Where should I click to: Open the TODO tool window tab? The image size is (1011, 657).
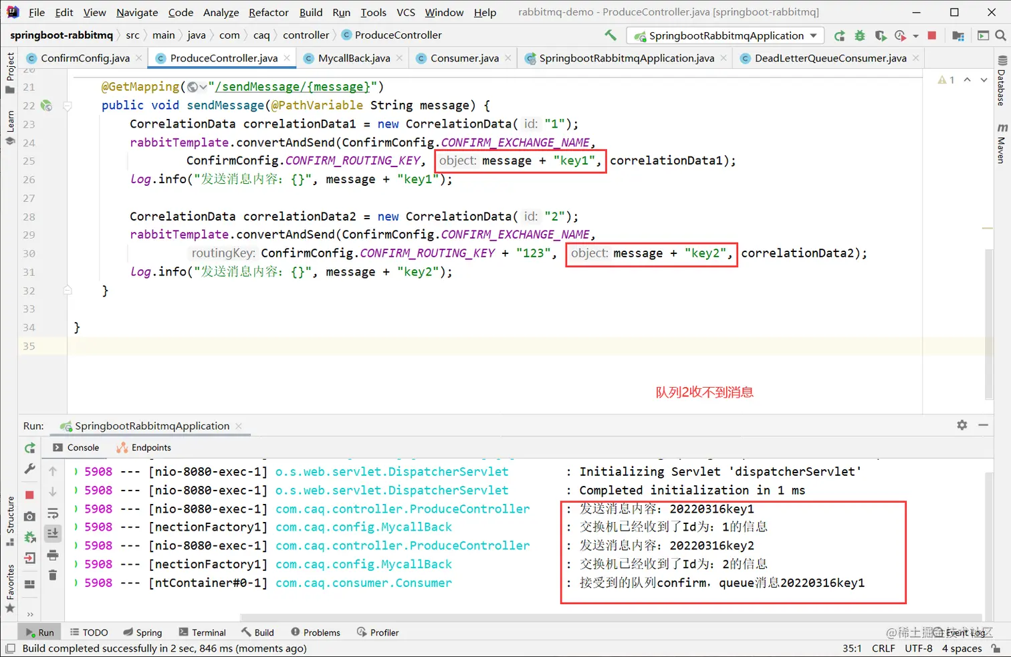89,632
